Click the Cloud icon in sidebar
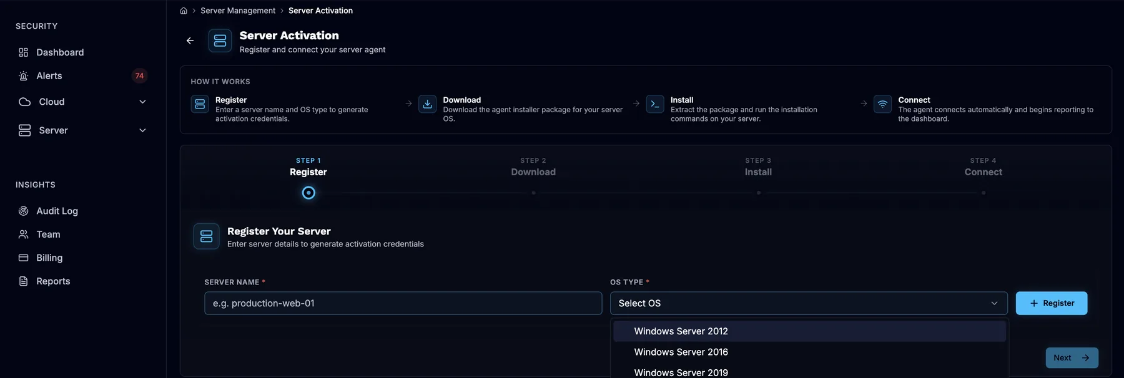 point(25,102)
